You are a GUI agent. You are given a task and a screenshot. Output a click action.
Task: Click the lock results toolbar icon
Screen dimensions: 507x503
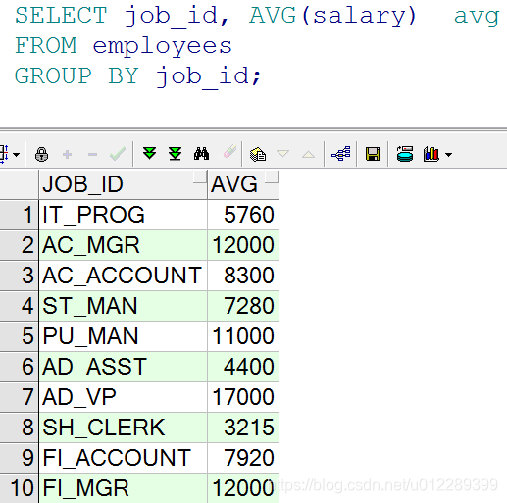click(x=41, y=154)
